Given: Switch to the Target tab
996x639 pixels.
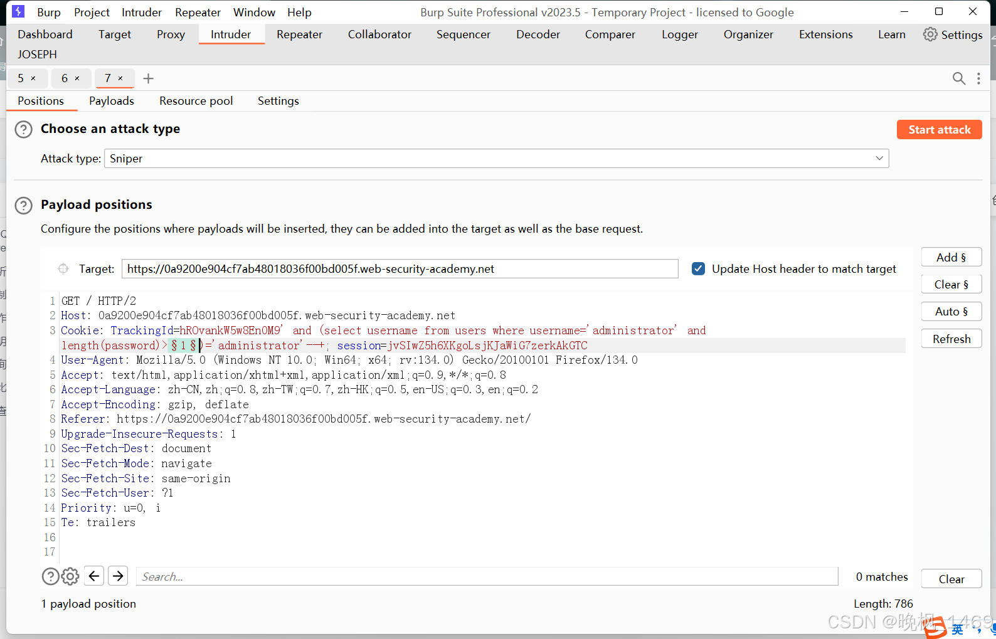Looking at the screenshot, I should [x=115, y=34].
